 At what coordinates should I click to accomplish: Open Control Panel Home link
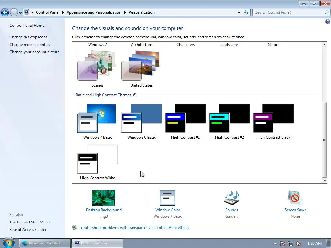tap(27, 26)
